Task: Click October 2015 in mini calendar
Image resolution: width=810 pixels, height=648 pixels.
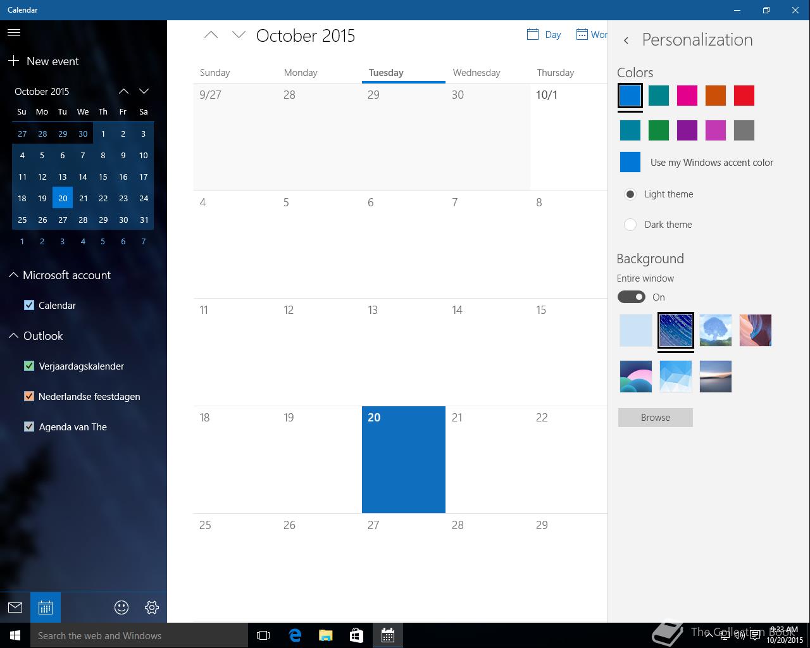Action: (x=42, y=92)
